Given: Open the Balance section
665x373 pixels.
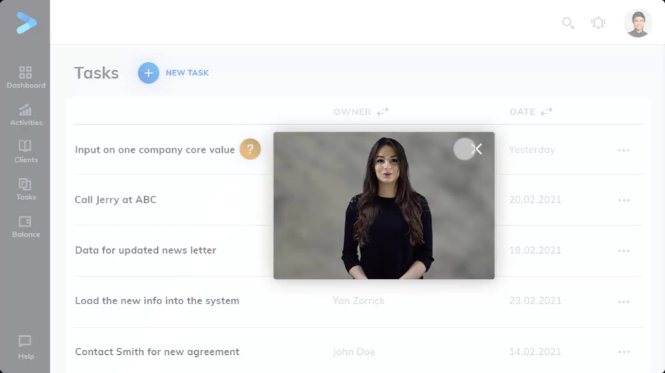Looking at the screenshot, I should (x=25, y=227).
